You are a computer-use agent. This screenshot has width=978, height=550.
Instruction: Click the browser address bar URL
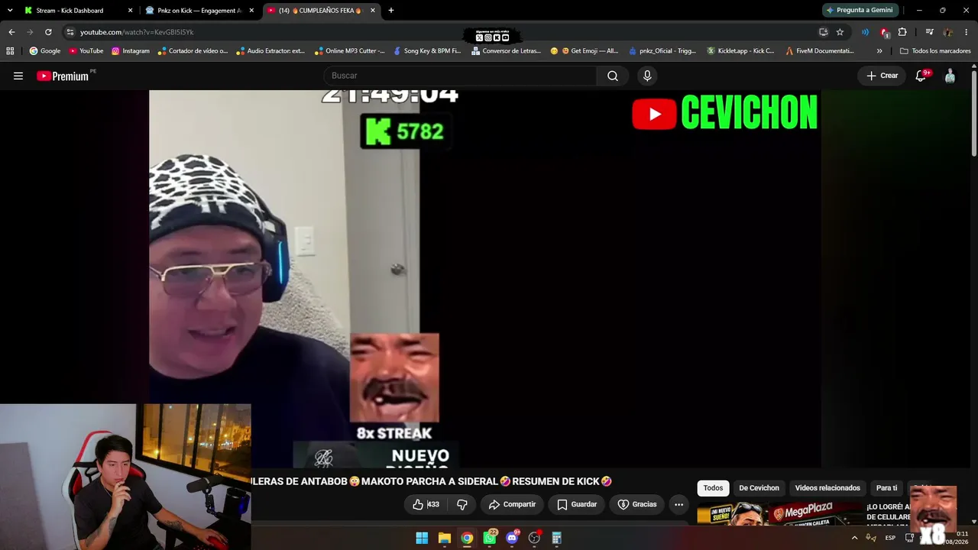(x=137, y=32)
